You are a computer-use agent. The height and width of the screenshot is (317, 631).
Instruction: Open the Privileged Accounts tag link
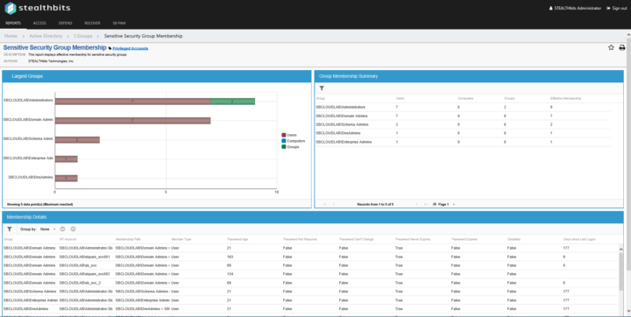click(x=131, y=48)
